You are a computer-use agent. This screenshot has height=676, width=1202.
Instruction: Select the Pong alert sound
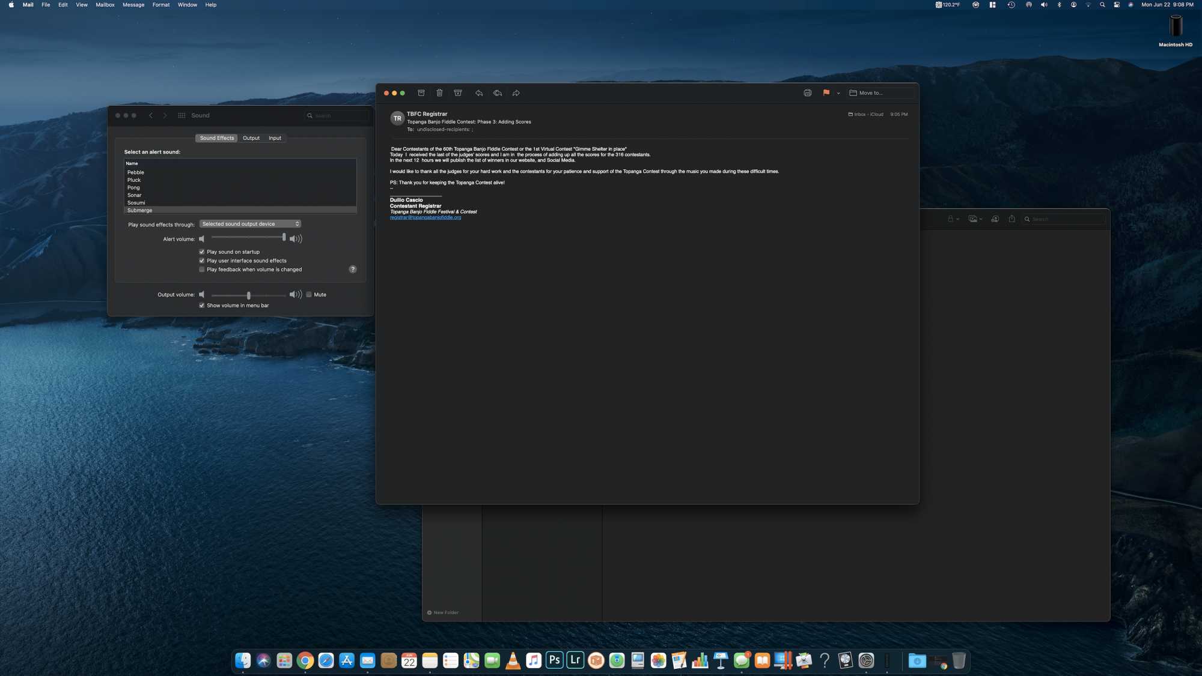(240, 188)
